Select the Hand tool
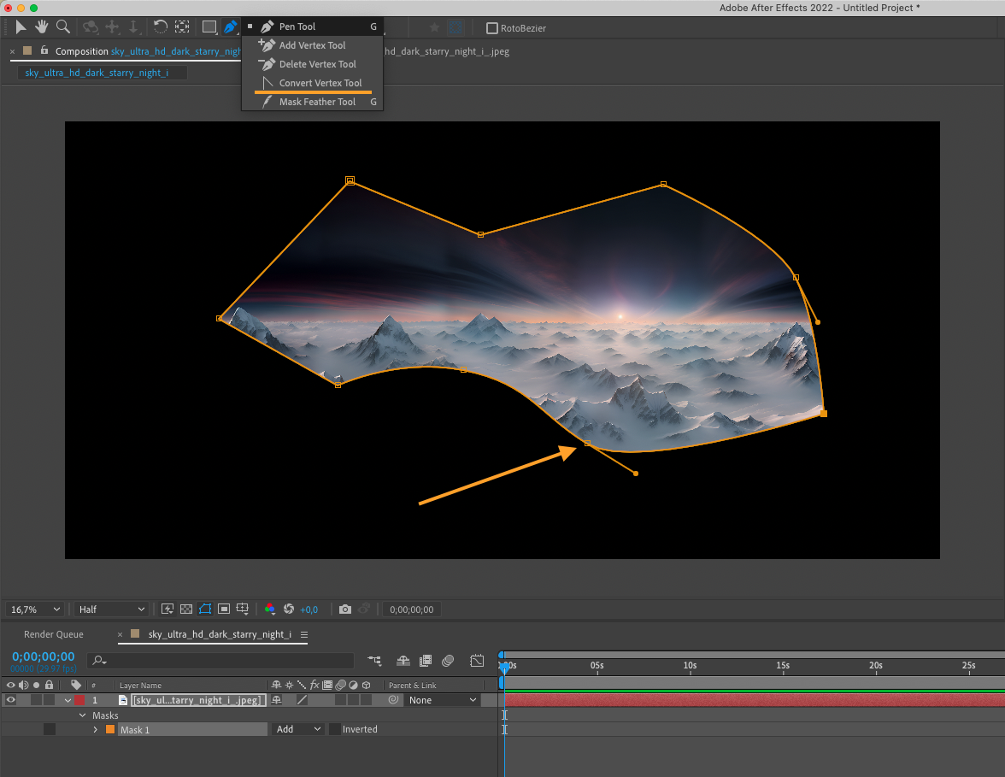Screen dimensions: 1005x777 coord(42,27)
